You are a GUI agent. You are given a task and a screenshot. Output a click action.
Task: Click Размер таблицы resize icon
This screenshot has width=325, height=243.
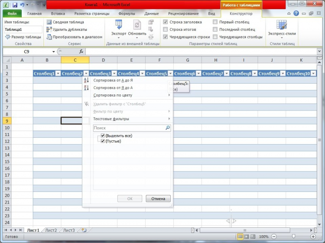(x=7, y=37)
